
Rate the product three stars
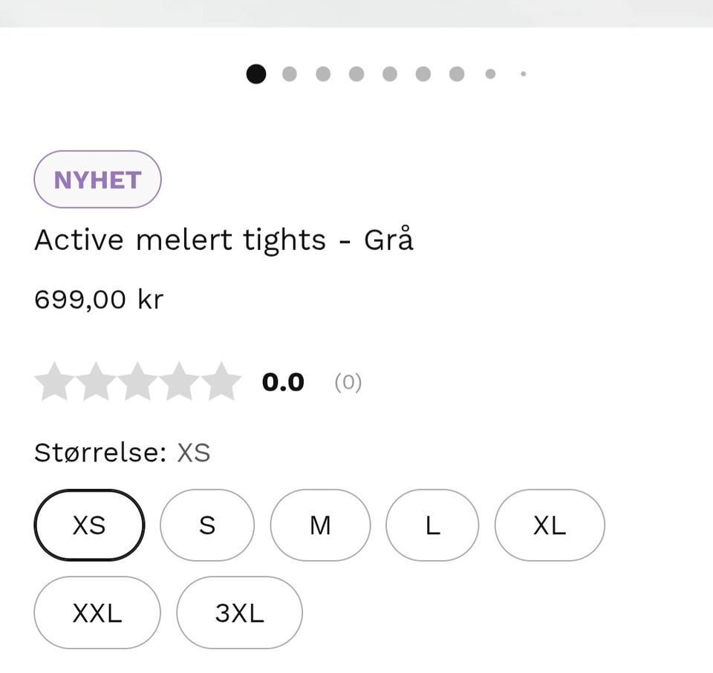coord(137,382)
